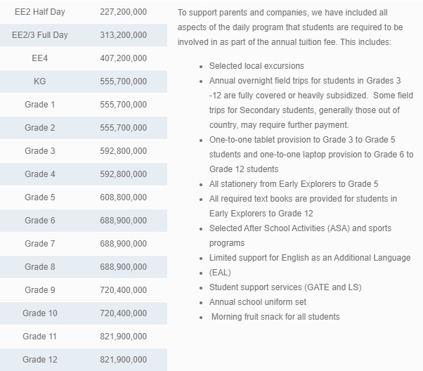Image resolution: width=423 pixels, height=371 pixels.
Task: Select the Grade 11 row label
Action: [39, 337]
